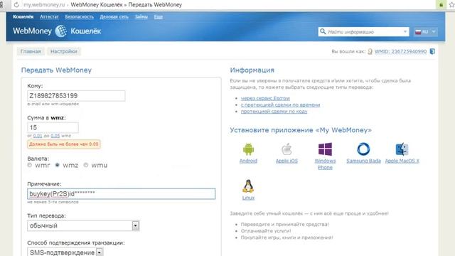
Task: Select the wmz currency radio button
Action: click(57, 165)
